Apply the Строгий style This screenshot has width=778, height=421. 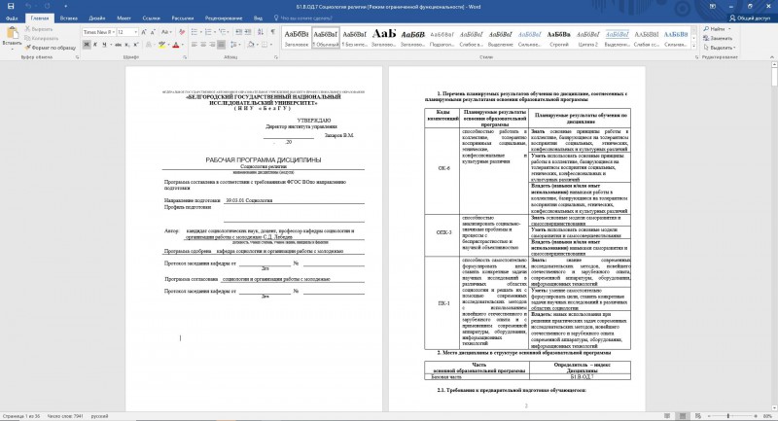pos(558,38)
